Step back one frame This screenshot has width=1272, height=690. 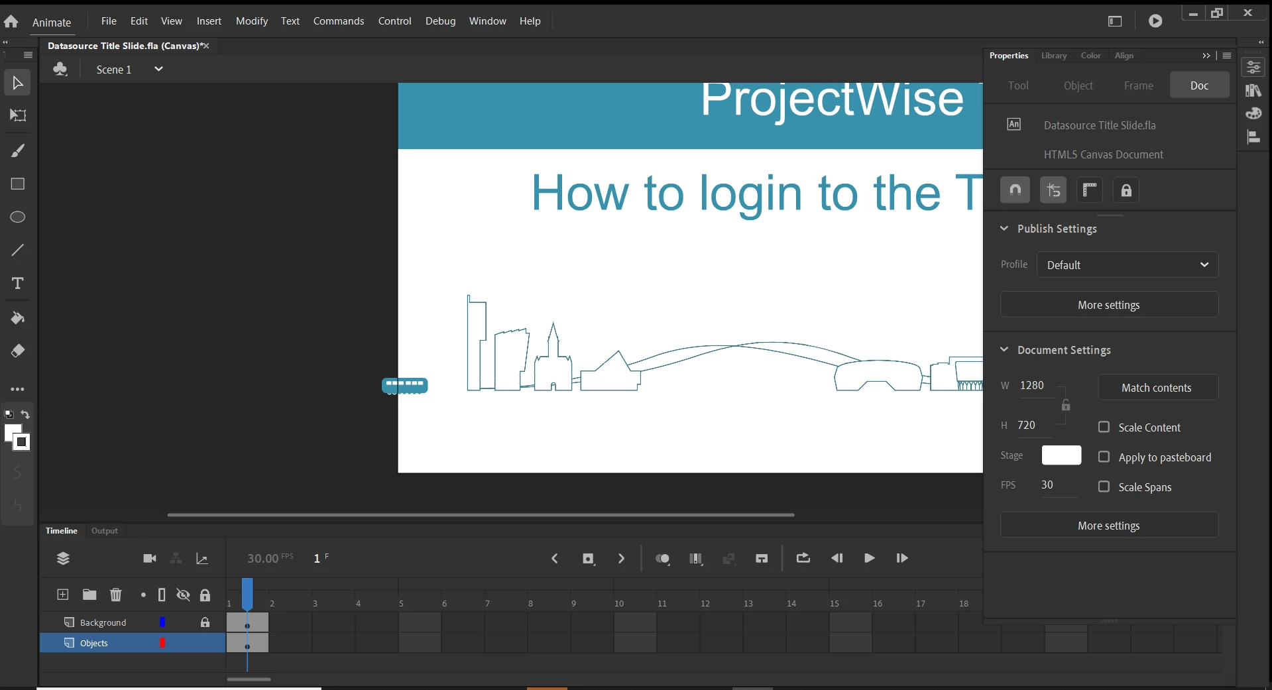coord(837,558)
